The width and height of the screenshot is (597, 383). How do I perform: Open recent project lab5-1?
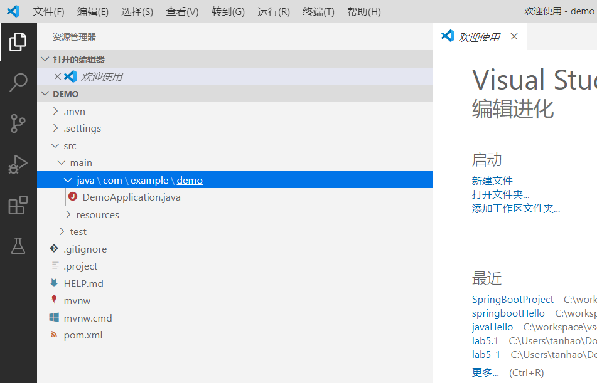(x=486, y=354)
